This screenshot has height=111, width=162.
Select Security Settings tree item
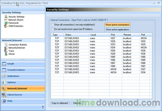pos(16,17)
